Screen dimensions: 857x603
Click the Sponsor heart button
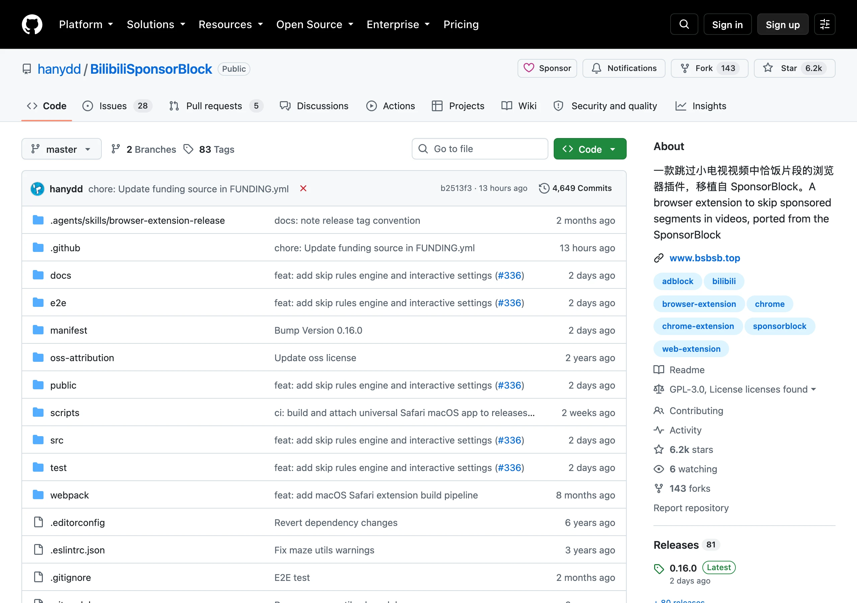(x=547, y=68)
